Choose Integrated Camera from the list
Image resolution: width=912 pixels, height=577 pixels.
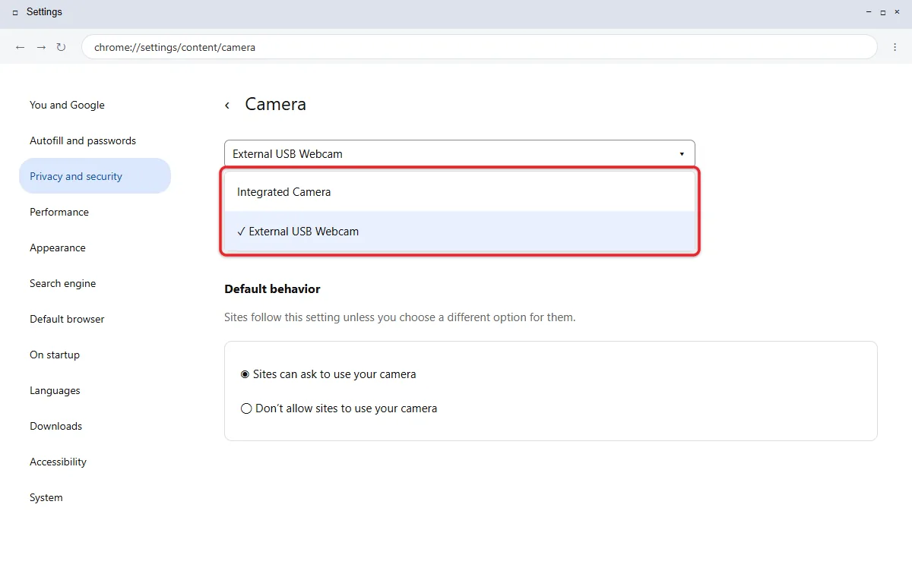click(x=460, y=192)
